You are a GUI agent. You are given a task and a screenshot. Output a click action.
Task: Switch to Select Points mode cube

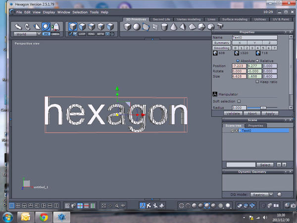click(101, 27)
